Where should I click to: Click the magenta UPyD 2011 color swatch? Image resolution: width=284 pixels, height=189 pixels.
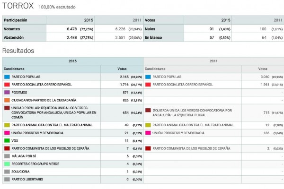pyautogui.click(x=148, y=133)
